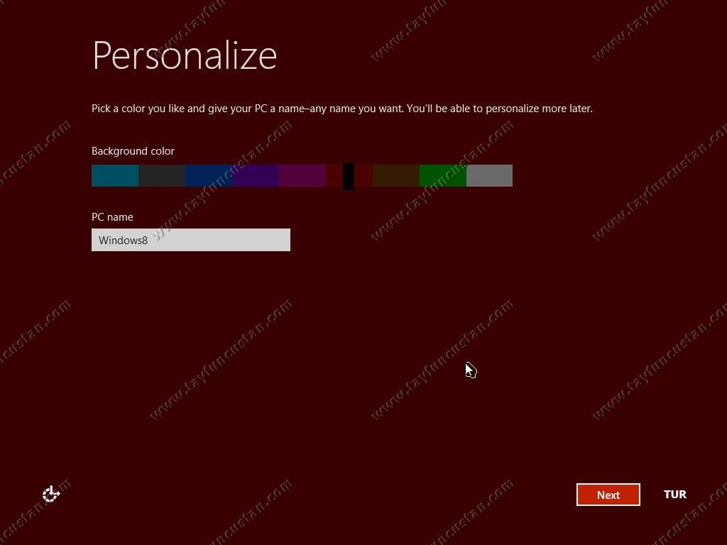Pick the magenta plum color swatch
Image resolution: width=727 pixels, height=545 pixels.
pos(302,175)
